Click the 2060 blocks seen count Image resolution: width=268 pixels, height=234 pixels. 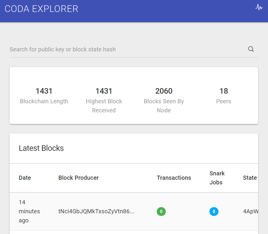click(x=164, y=91)
